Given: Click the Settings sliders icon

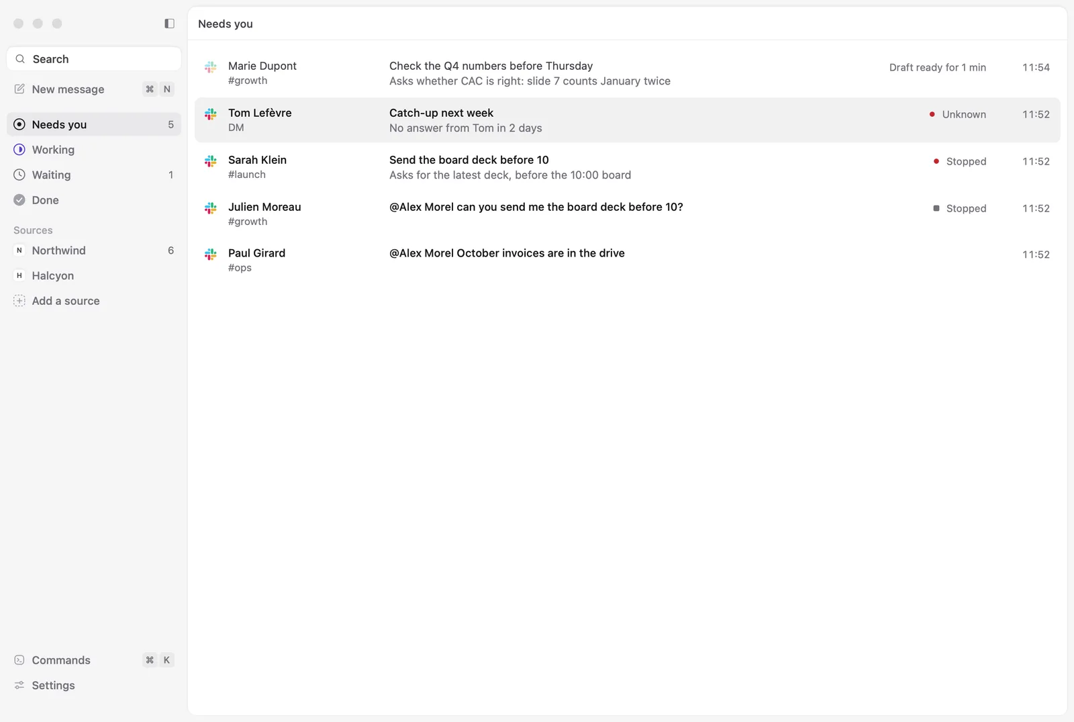Looking at the screenshot, I should coord(19,685).
